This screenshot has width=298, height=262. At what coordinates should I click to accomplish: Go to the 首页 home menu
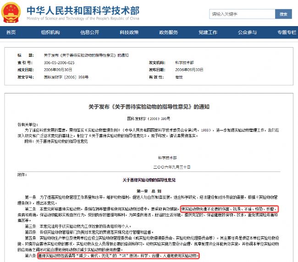(11, 33)
